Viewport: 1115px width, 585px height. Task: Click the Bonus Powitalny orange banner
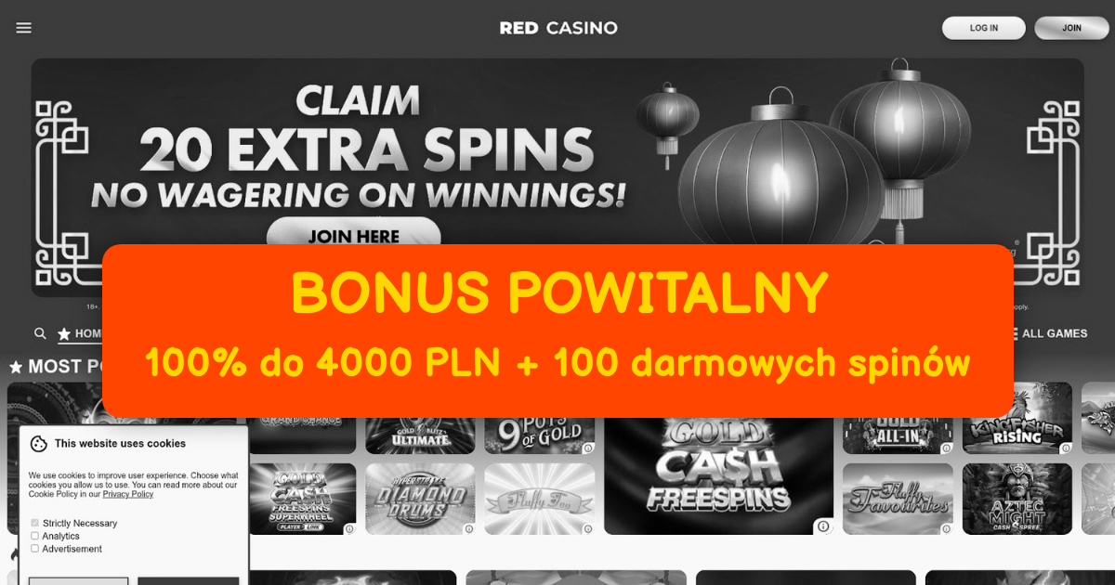click(557, 331)
